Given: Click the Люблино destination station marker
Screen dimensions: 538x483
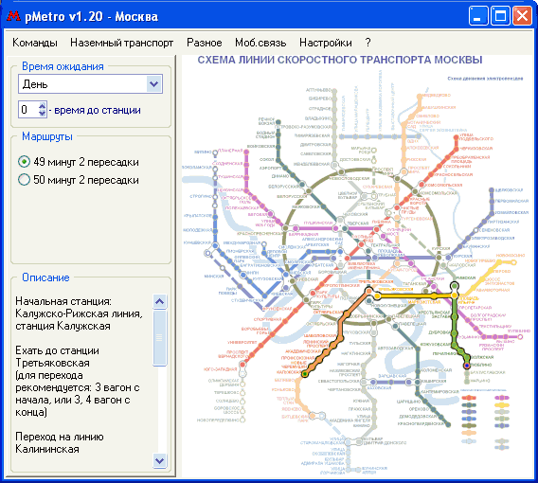Looking at the screenshot, I should (467, 366).
